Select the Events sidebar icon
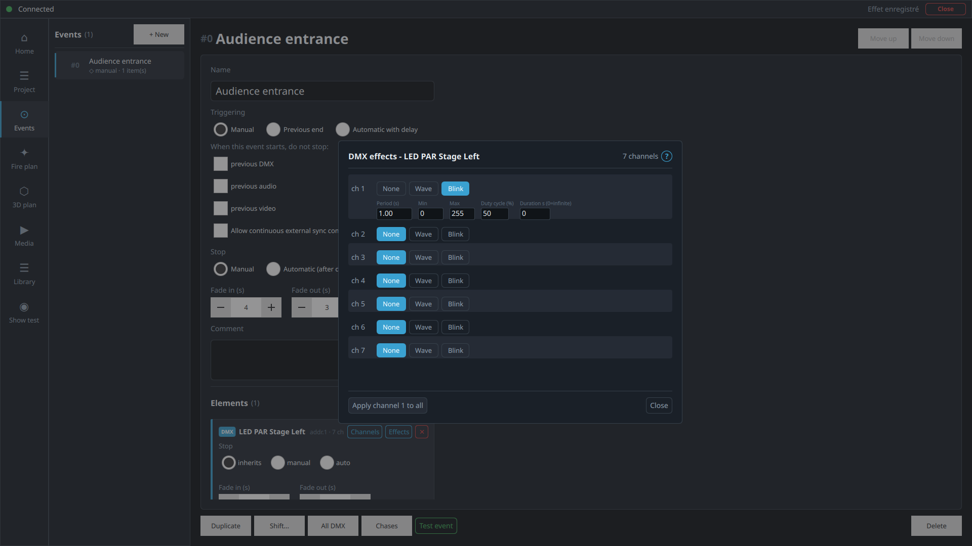 (x=24, y=121)
